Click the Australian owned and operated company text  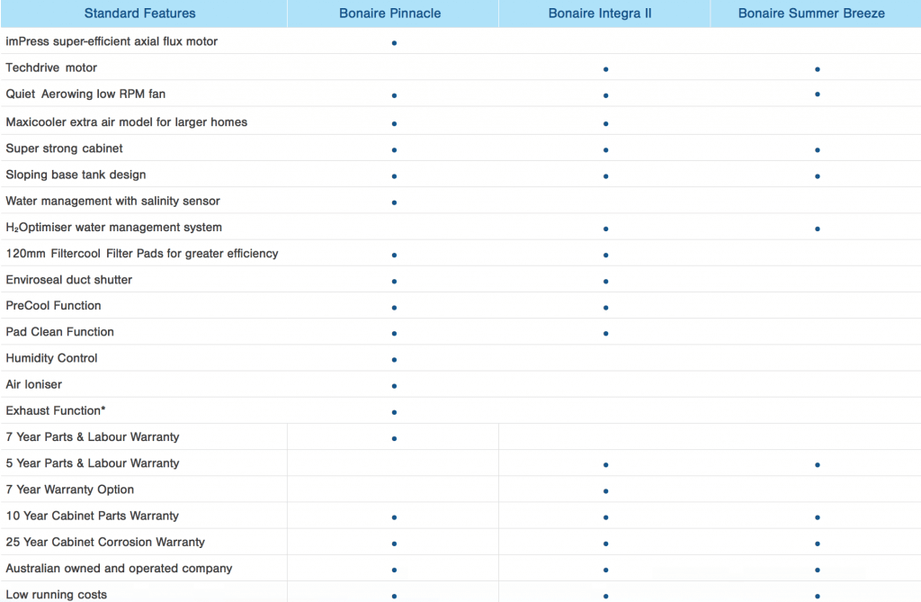(x=119, y=568)
